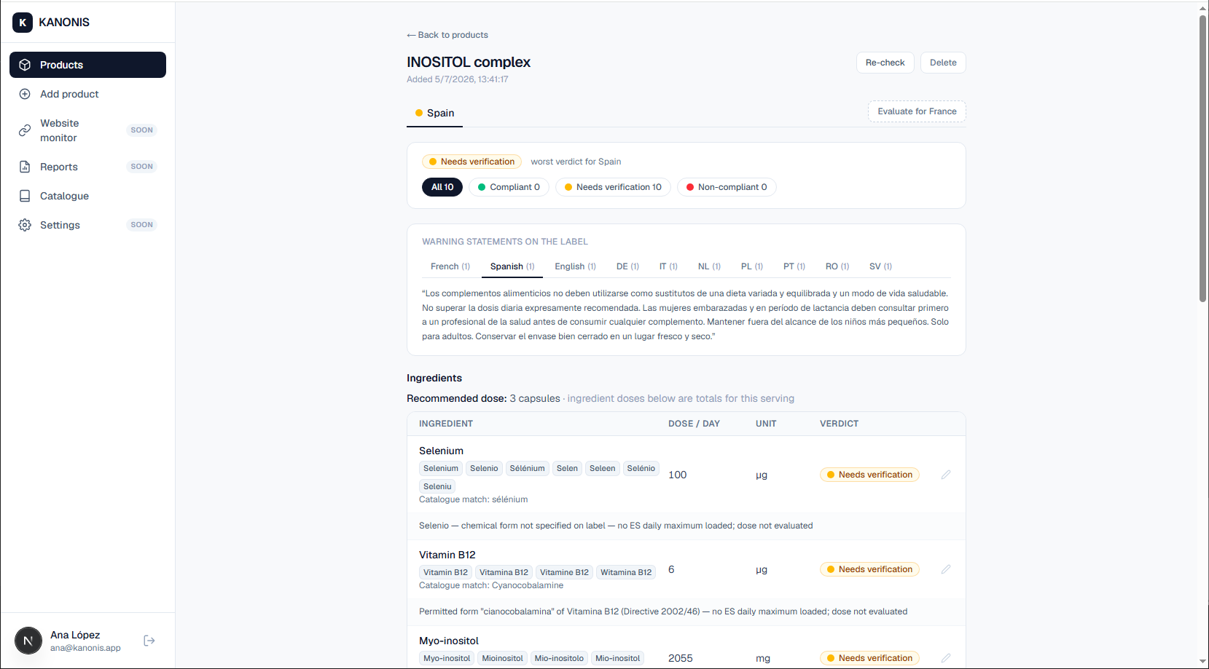Click the Vitamine B12 synonym chip
The image size is (1209, 669).
564,573
